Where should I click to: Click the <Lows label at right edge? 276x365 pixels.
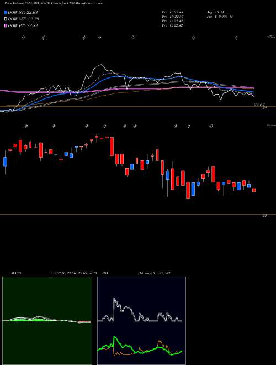click(x=272, y=125)
